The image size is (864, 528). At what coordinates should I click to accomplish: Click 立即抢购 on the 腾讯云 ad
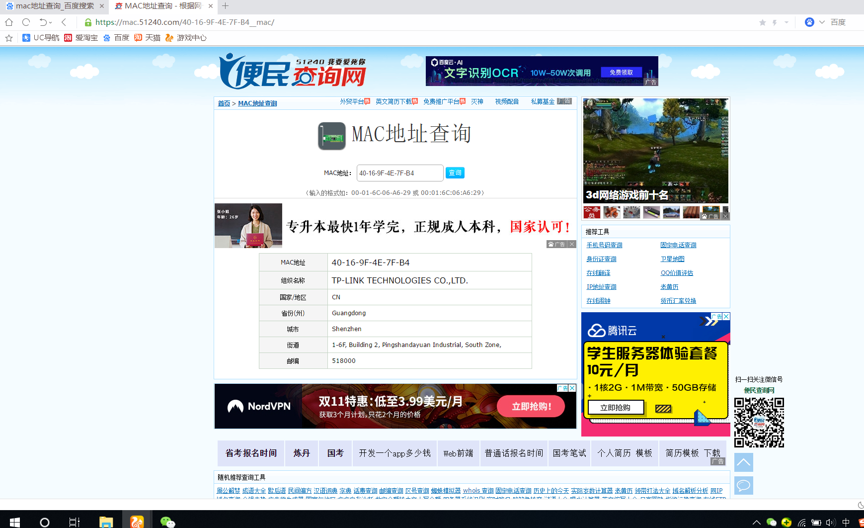(616, 408)
